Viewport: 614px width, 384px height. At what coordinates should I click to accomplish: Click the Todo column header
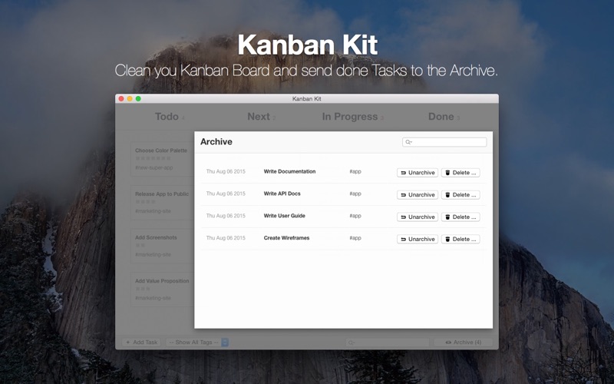[167, 117]
